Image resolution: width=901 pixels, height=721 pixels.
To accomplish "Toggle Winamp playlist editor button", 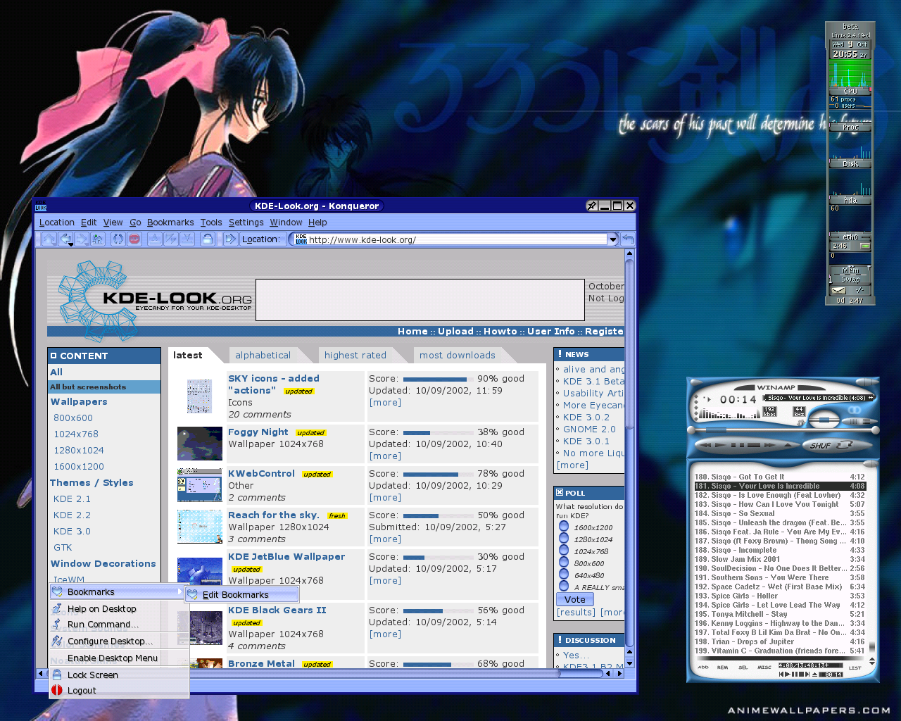I will point(867,421).
